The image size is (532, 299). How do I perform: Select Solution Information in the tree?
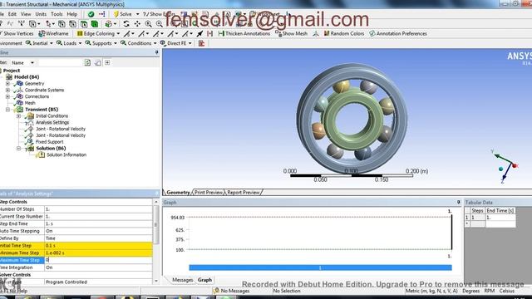(66, 154)
